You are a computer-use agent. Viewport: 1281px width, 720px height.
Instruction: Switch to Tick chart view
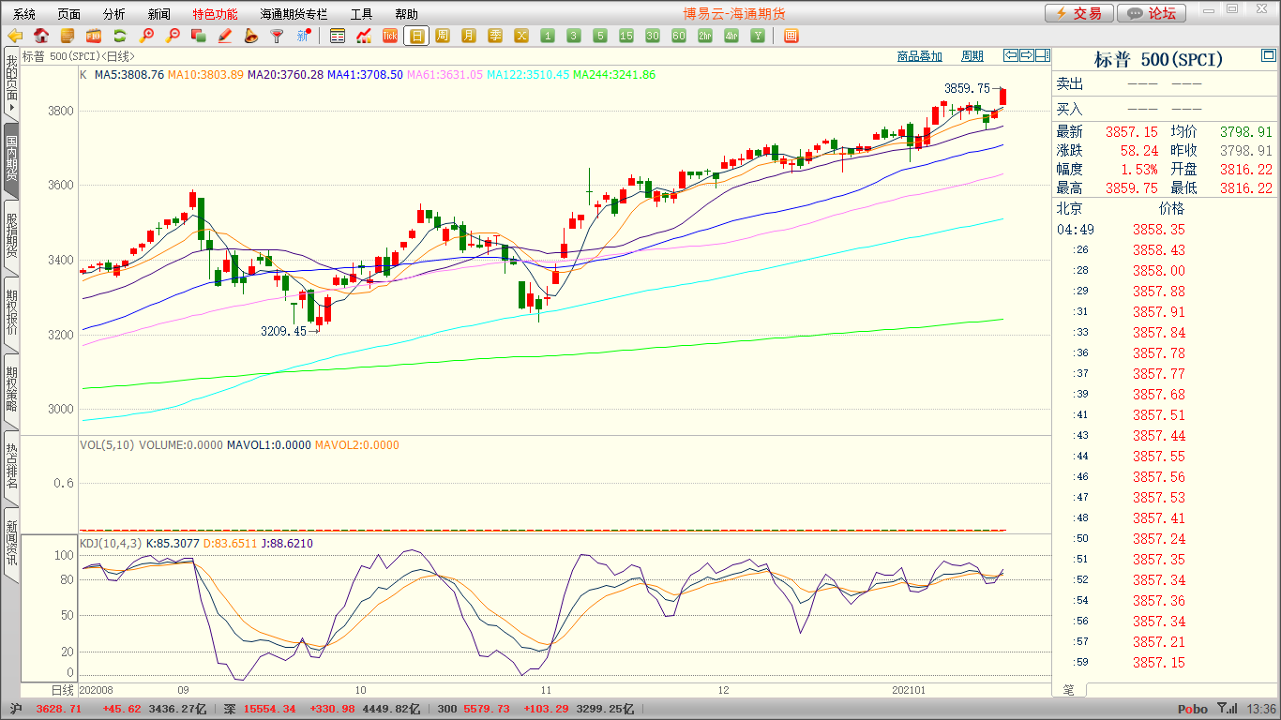pos(390,37)
